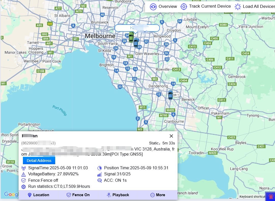Click the M420 road shield near Cranbourne
Screen dimensions: 275x201
coord(170,110)
